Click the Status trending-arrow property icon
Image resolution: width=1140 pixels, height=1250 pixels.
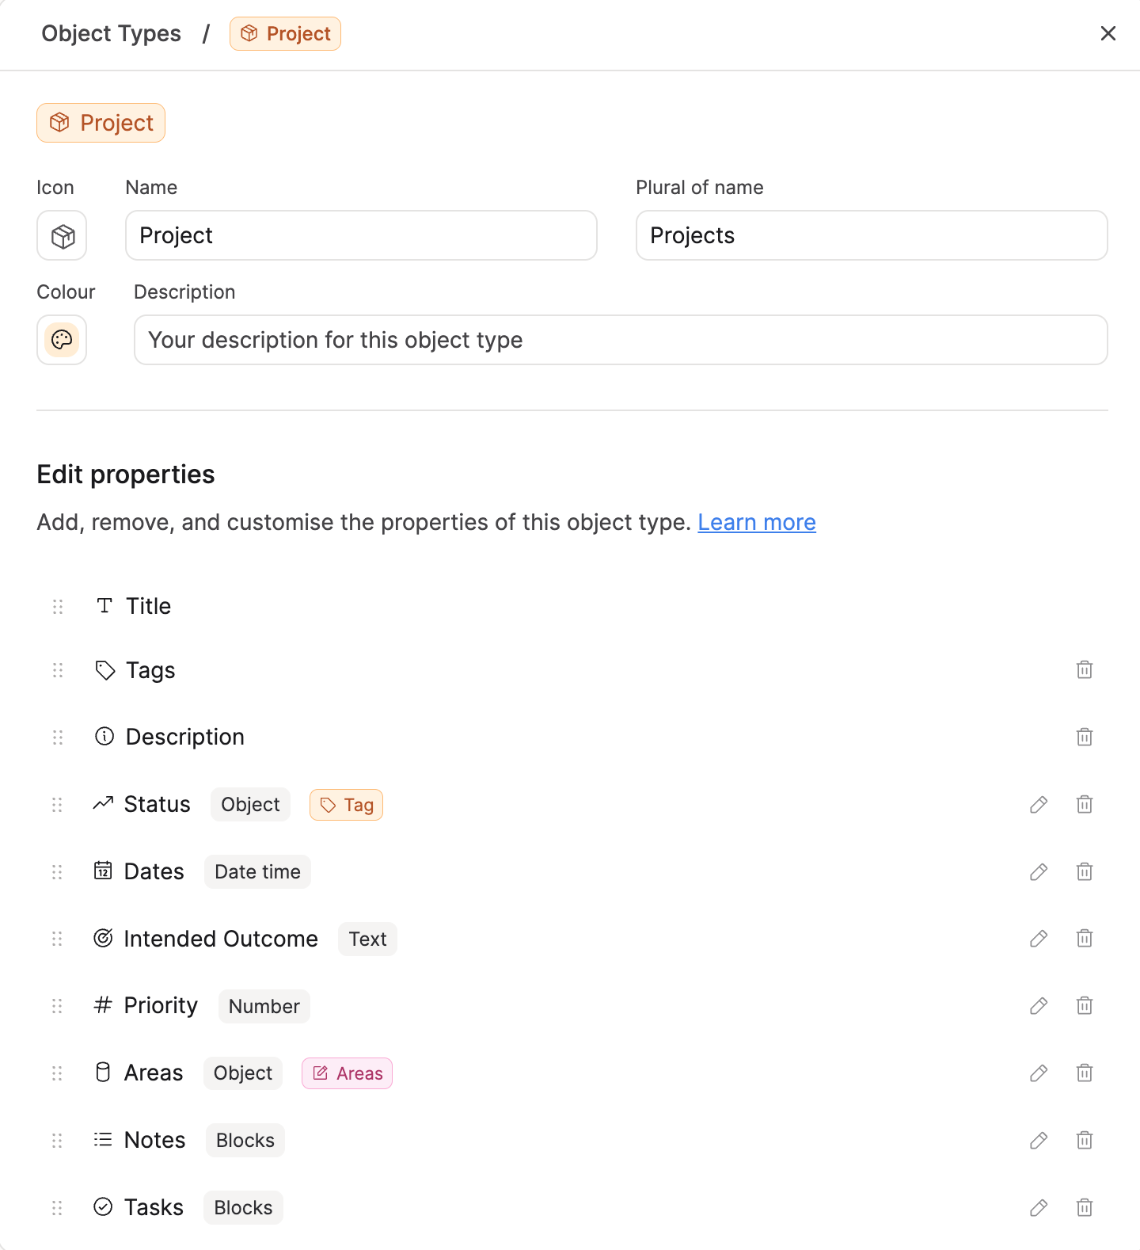104,803
